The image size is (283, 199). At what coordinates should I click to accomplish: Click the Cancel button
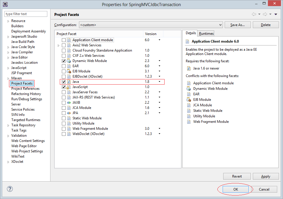(x=264, y=189)
